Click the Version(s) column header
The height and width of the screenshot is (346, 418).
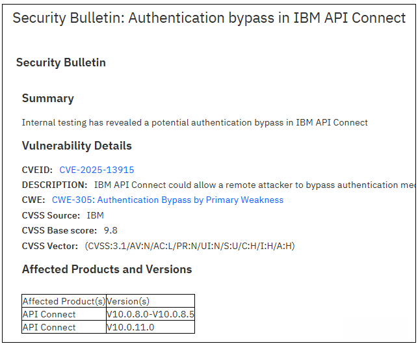128,301
